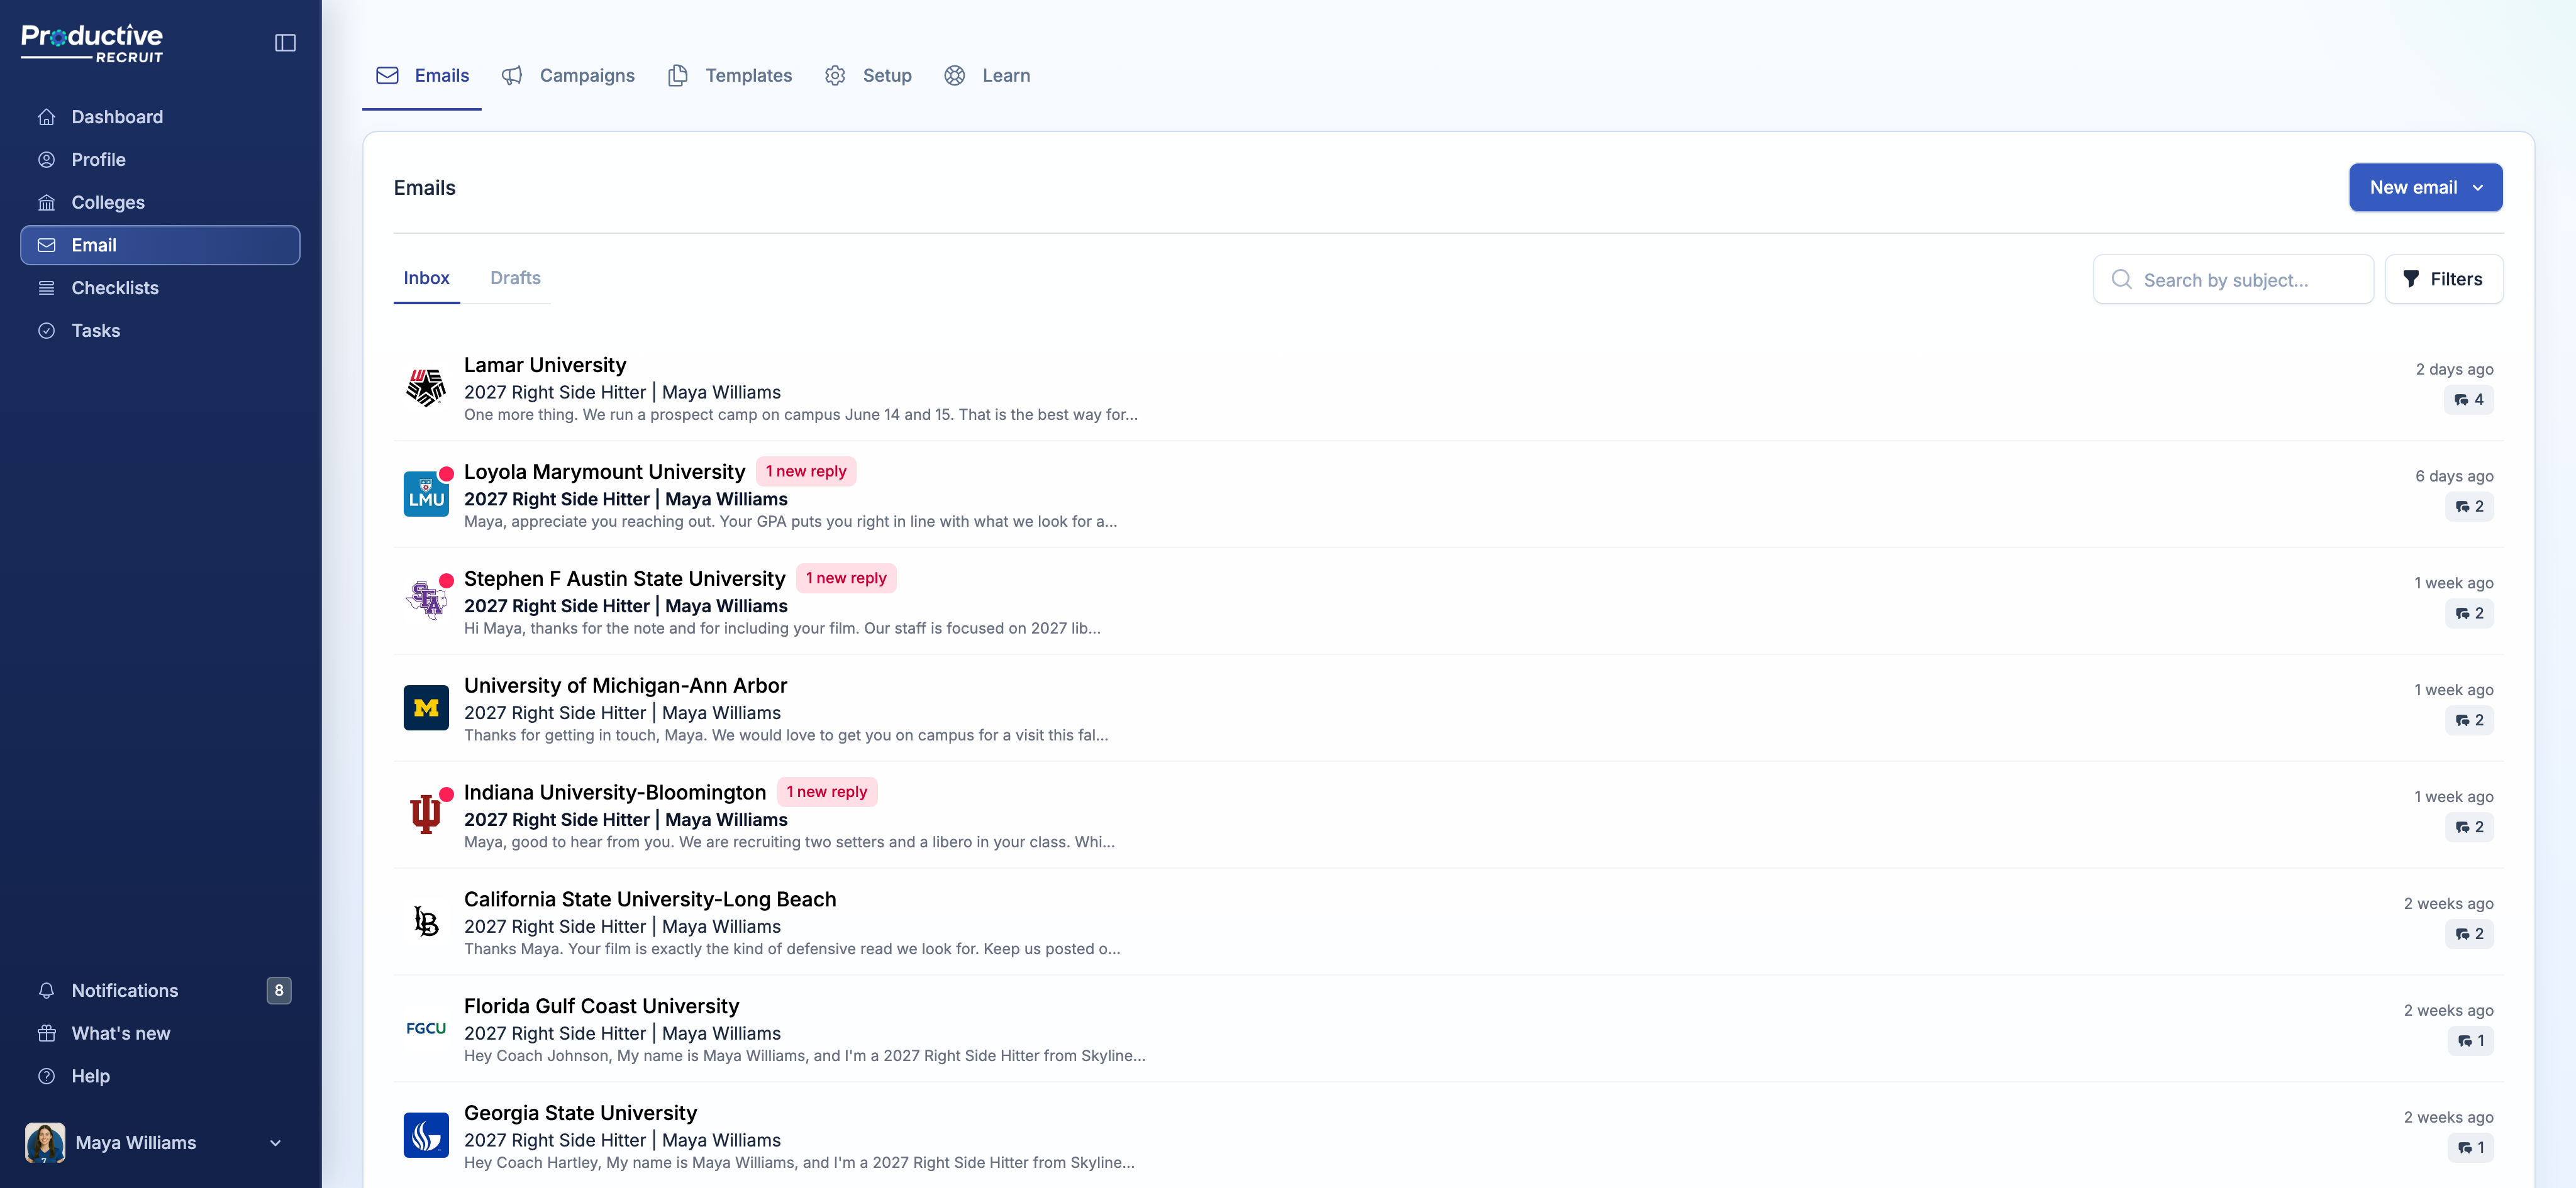The width and height of the screenshot is (2576, 1188).
Task: Click the Indiana preview about two setters
Action: (789, 842)
